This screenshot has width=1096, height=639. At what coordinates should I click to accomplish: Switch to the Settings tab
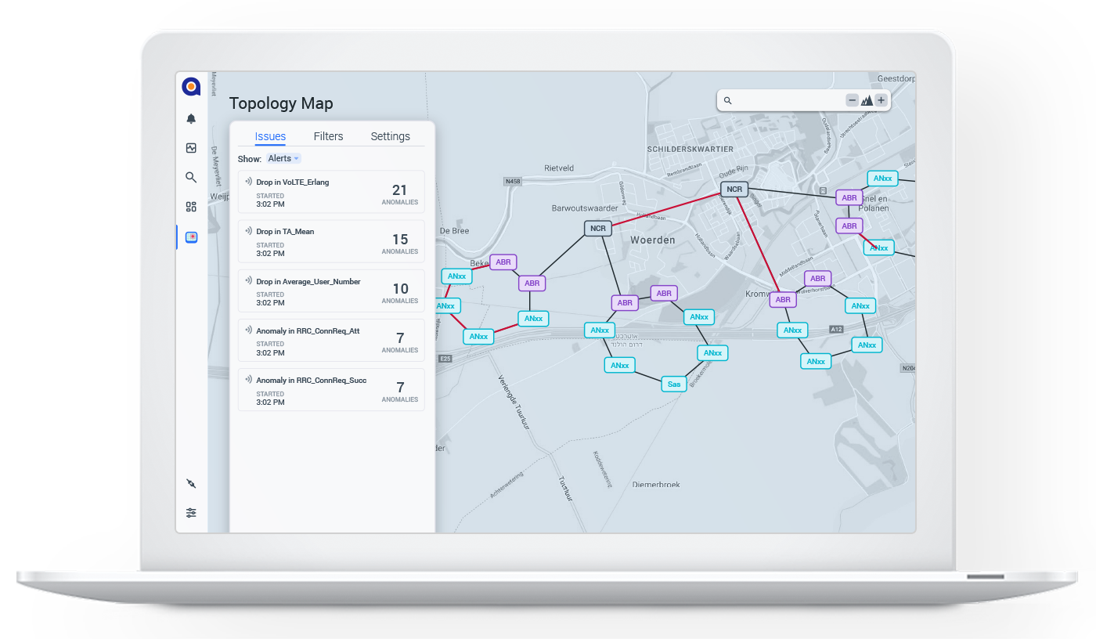pyautogui.click(x=390, y=136)
